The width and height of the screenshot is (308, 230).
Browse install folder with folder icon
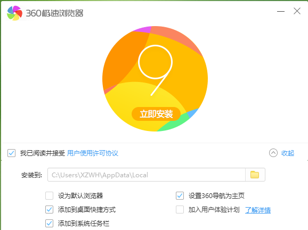point(255,175)
